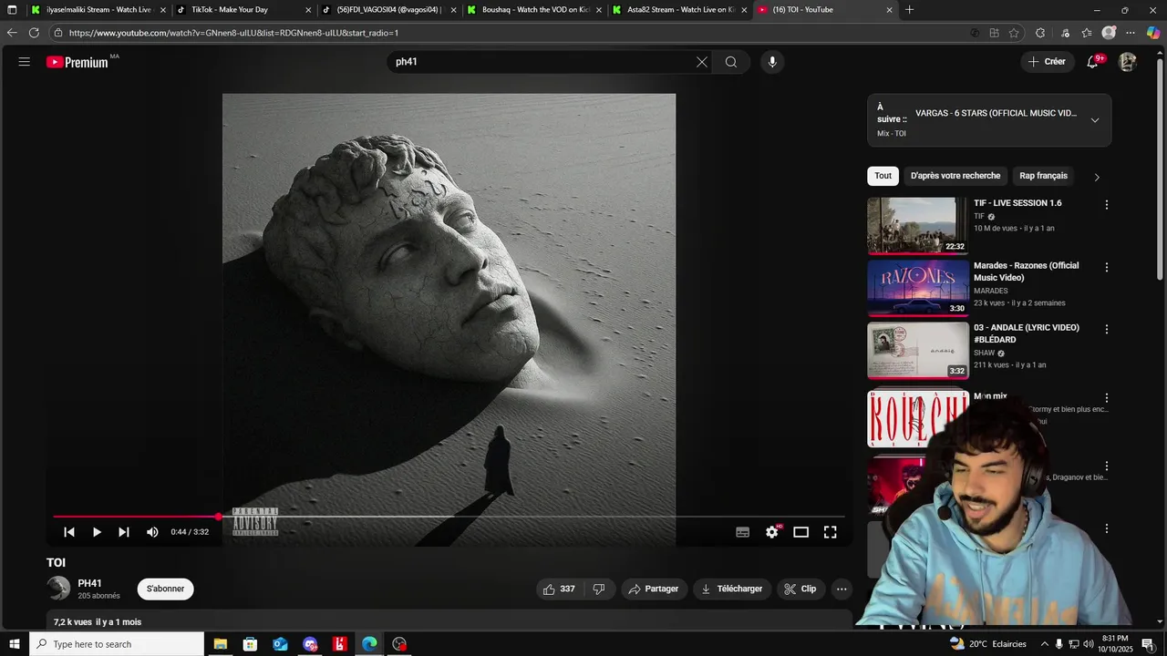The image size is (1167, 656).
Task: Open PH41 channel name link
Action: point(90,583)
